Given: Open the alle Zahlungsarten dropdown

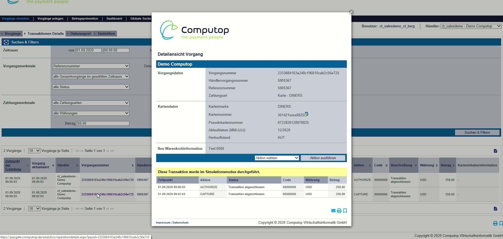Looking at the screenshot, I should point(91,103).
